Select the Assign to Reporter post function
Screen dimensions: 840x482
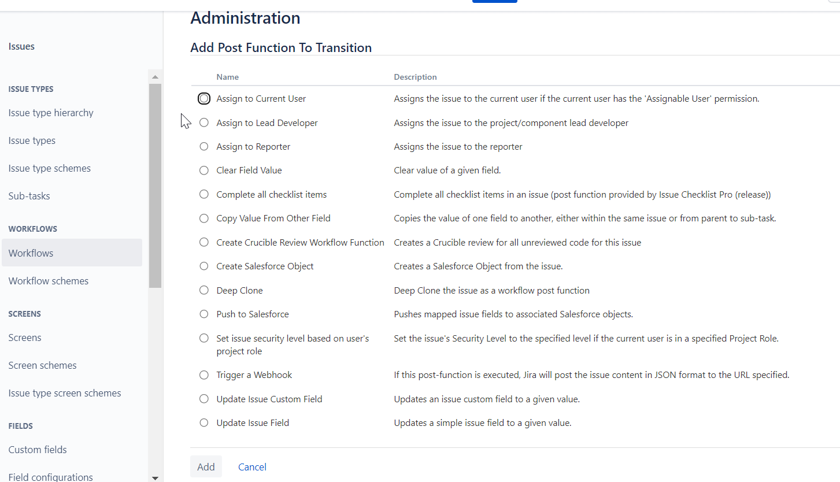(x=203, y=146)
